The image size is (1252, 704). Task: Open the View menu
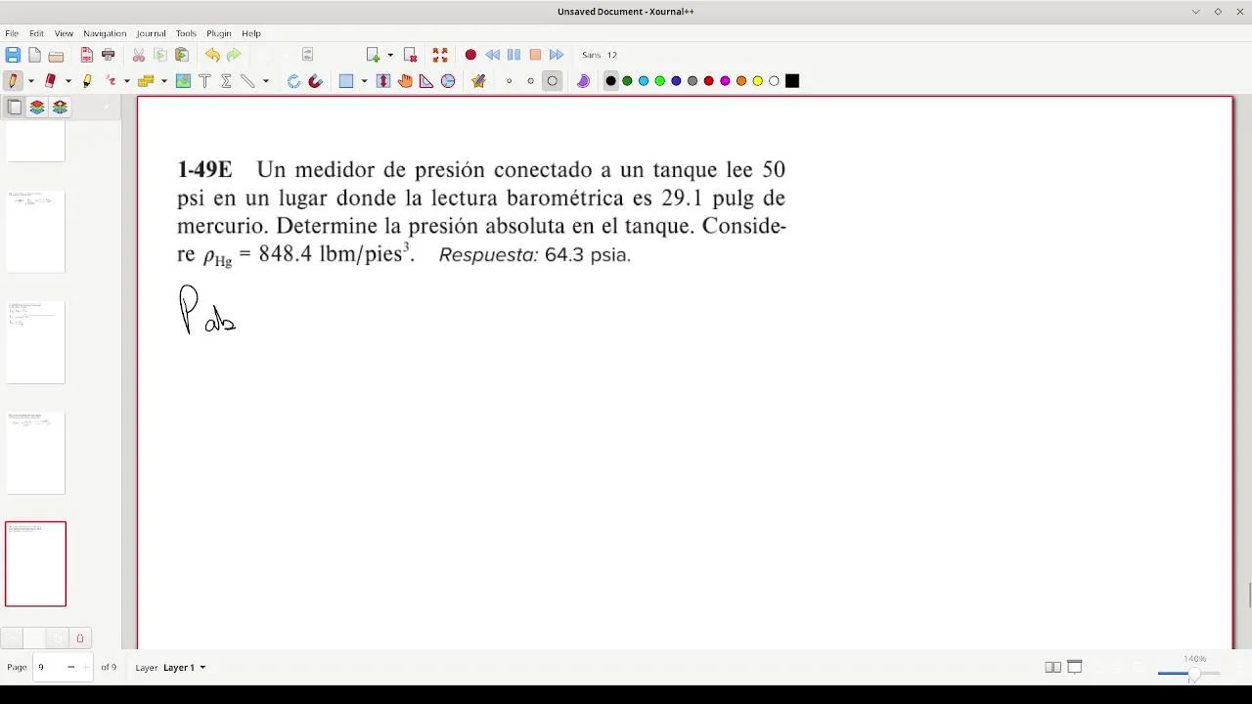64,33
